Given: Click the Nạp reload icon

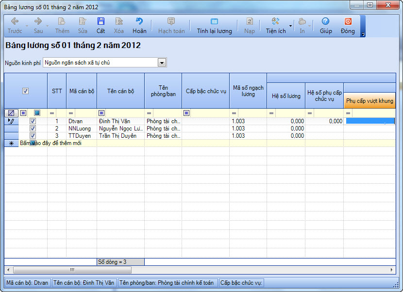Looking at the screenshot, I should (250, 21).
